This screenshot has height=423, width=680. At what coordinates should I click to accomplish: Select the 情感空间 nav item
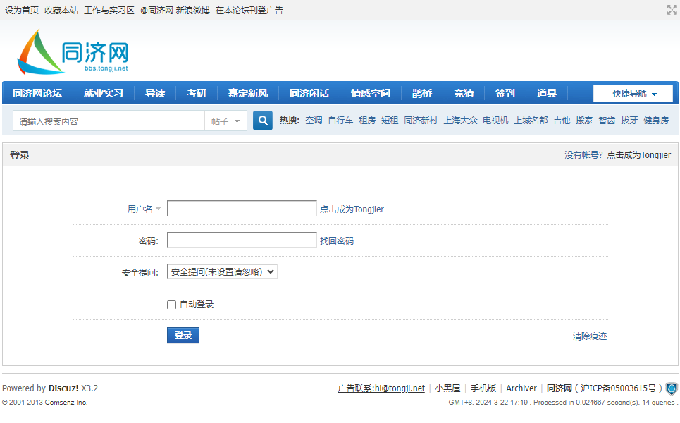(371, 93)
